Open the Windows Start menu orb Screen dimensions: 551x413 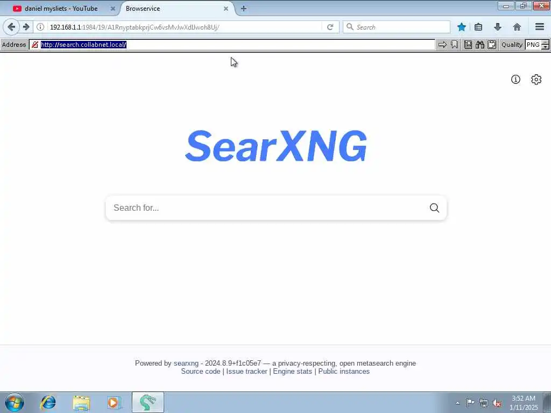point(15,402)
